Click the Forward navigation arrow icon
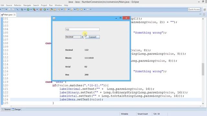The height and width of the screenshot is (116, 207). tap(88, 9)
